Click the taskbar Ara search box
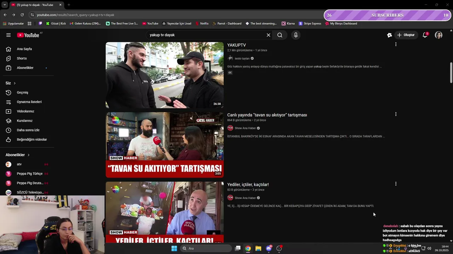Image resolution: width=453 pixels, height=254 pixels. pyautogui.click(x=206, y=248)
